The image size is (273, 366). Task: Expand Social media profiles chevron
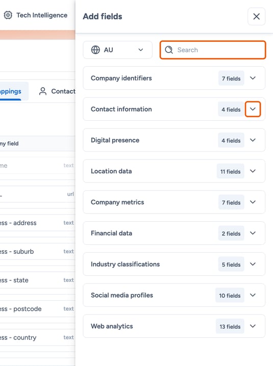pyautogui.click(x=253, y=295)
